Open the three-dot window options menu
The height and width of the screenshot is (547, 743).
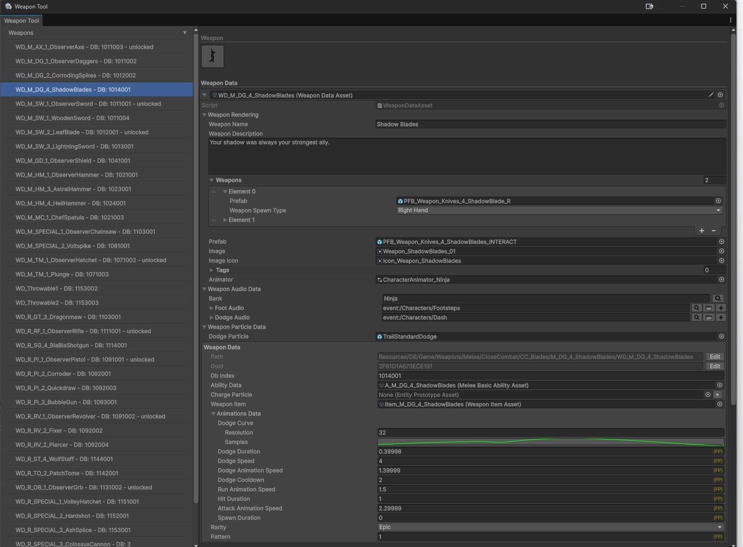pos(731,20)
